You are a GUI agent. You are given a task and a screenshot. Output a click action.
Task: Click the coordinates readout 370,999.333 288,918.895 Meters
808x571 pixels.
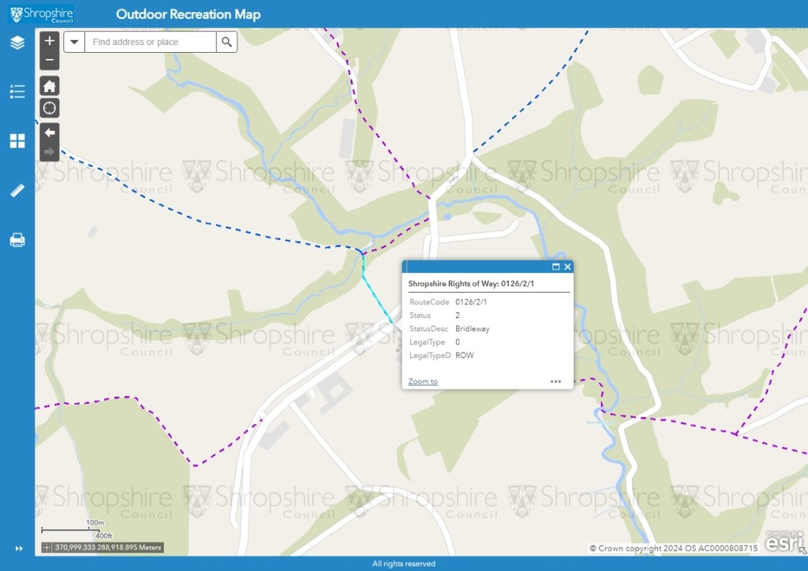pyautogui.click(x=107, y=547)
